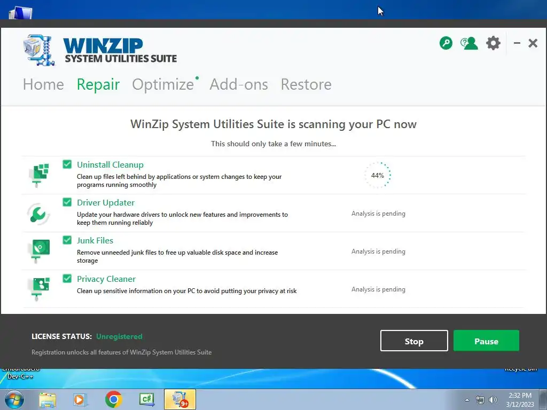The image size is (547, 410).
Task: Minimize the WinZip window
Action: pos(517,43)
